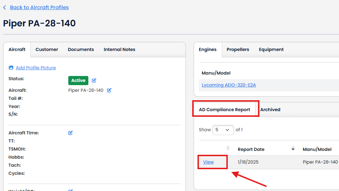Sort by Report Date column arrows
339x191 pixels.
click(x=293, y=148)
